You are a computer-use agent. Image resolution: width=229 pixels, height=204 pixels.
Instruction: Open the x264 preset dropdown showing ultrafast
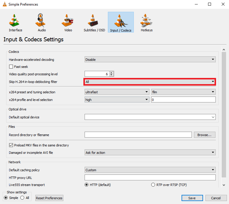117,92
